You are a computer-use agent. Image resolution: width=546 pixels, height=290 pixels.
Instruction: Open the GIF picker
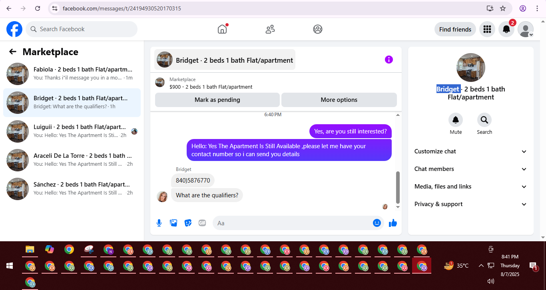pyautogui.click(x=202, y=223)
